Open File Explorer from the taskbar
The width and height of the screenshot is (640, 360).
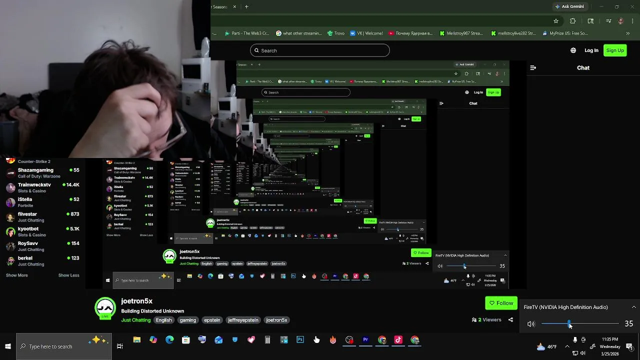coord(136,340)
